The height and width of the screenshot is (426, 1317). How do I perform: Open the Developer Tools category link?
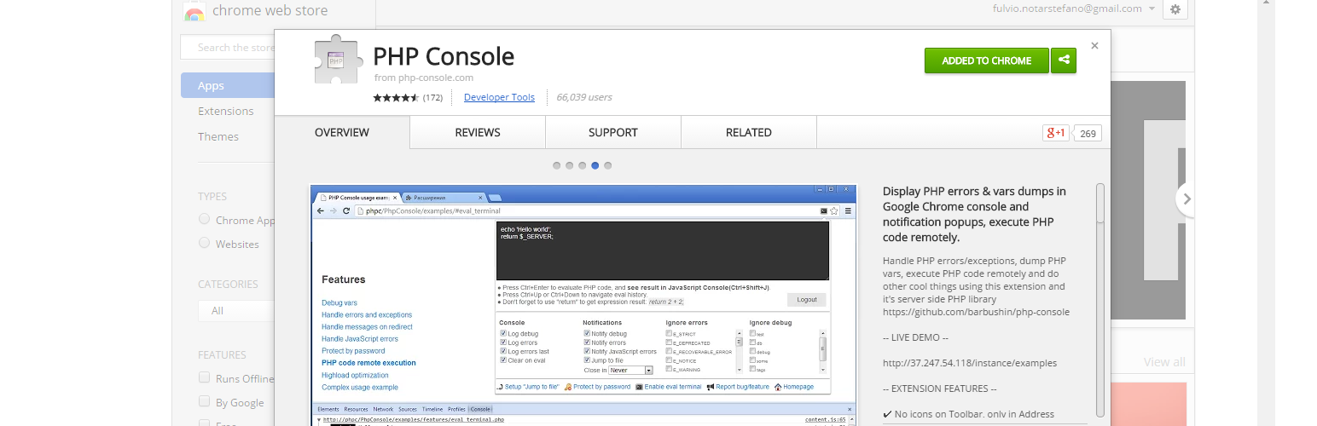499,97
